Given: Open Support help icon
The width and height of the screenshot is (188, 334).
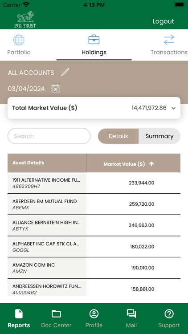Looking at the screenshot, I should coord(169,314).
